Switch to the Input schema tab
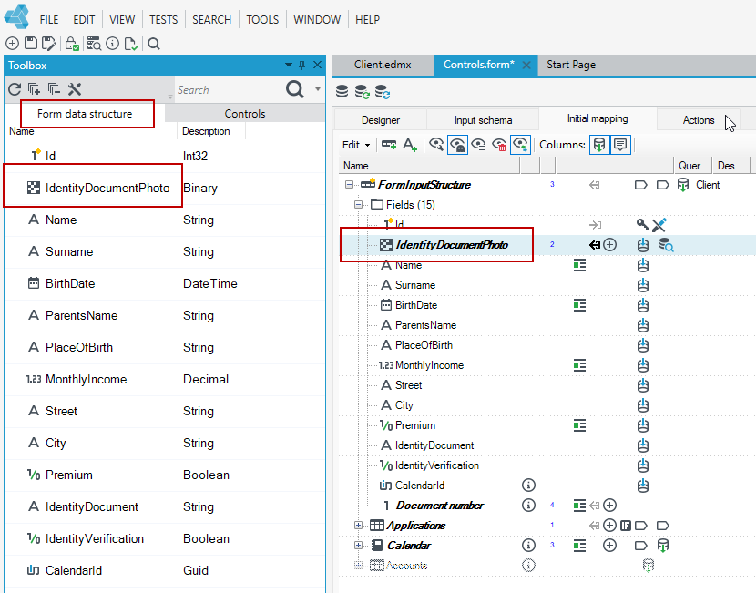This screenshot has height=593, width=756. (483, 120)
